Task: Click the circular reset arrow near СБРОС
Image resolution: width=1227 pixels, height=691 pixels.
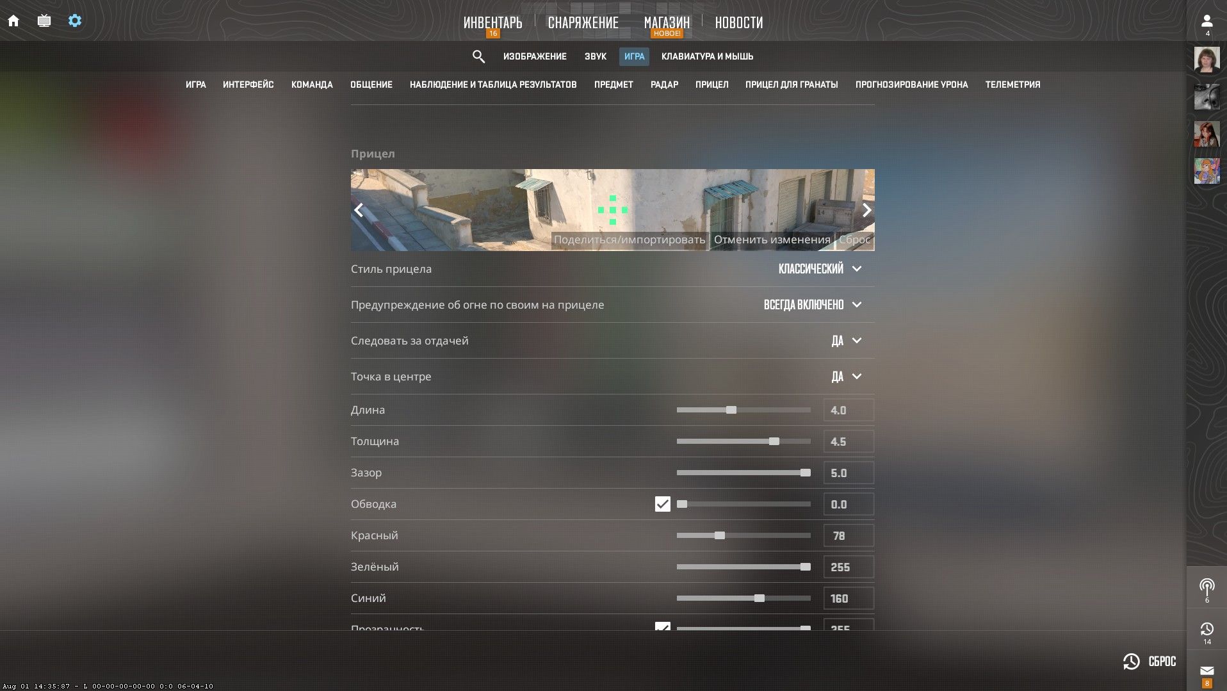Action: pos(1131,661)
